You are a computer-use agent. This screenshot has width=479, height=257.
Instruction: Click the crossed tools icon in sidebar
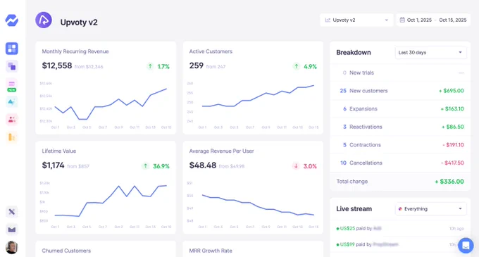pos(11,211)
